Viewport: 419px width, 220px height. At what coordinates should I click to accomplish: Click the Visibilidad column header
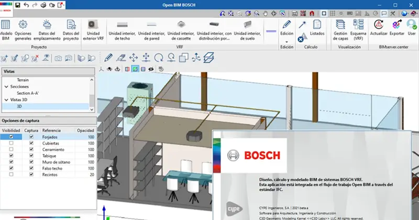point(11,130)
